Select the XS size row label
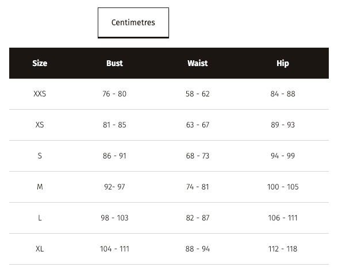The width and height of the screenshot is (338, 271). click(40, 125)
